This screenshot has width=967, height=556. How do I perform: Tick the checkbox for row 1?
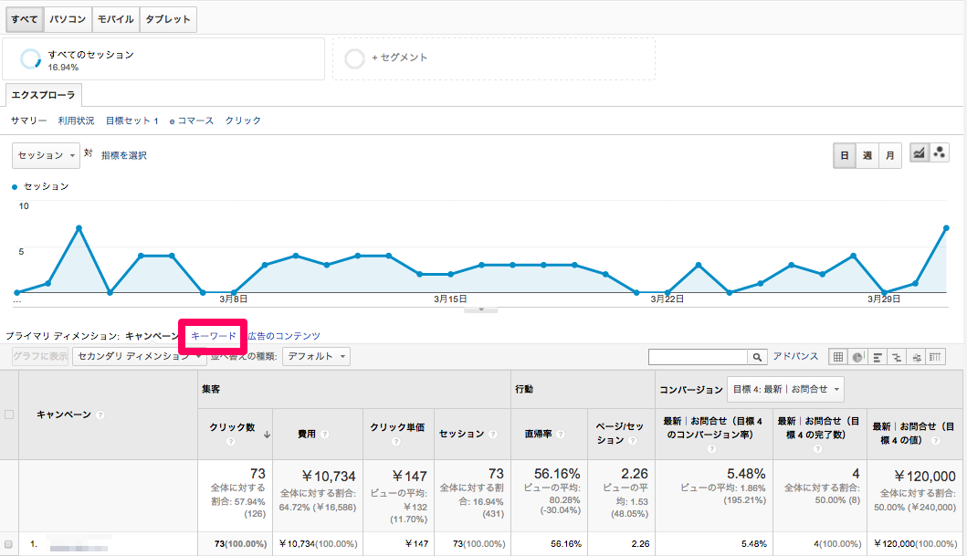[9, 544]
